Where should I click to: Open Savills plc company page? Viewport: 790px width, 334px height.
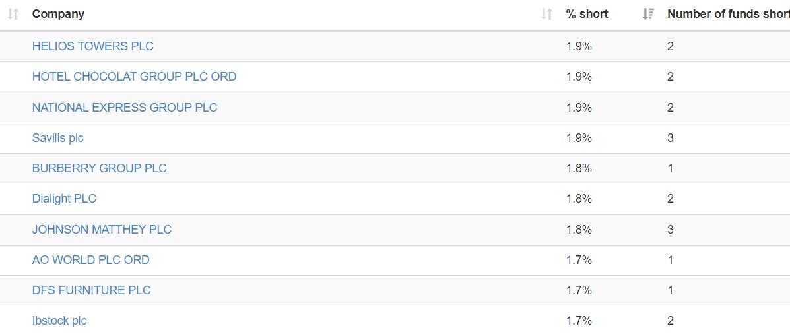(x=58, y=138)
